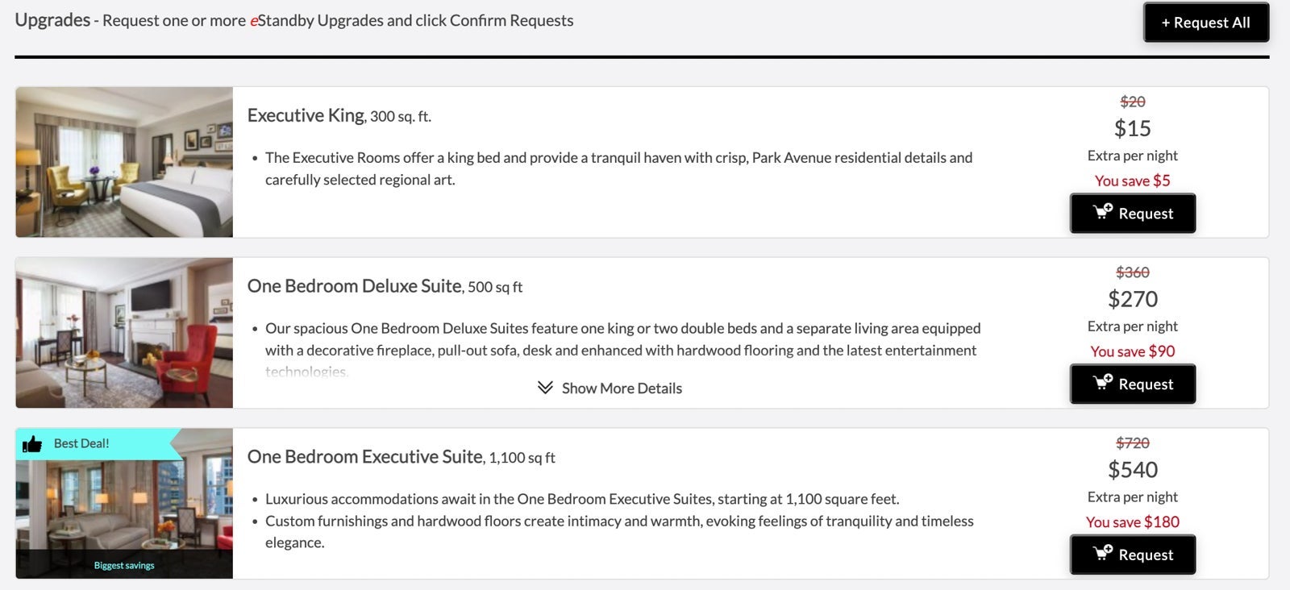Screen dimensions: 1290x590
Task: Select the Executive King title
Action: point(306,115)
